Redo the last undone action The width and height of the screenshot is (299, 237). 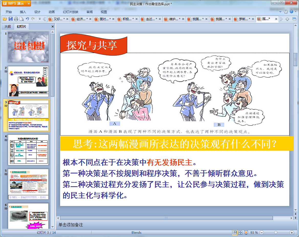coord(33,19)
